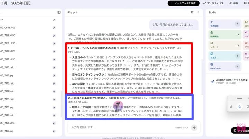Open the chat more-options three-dot menu

(x=199, y=12)
